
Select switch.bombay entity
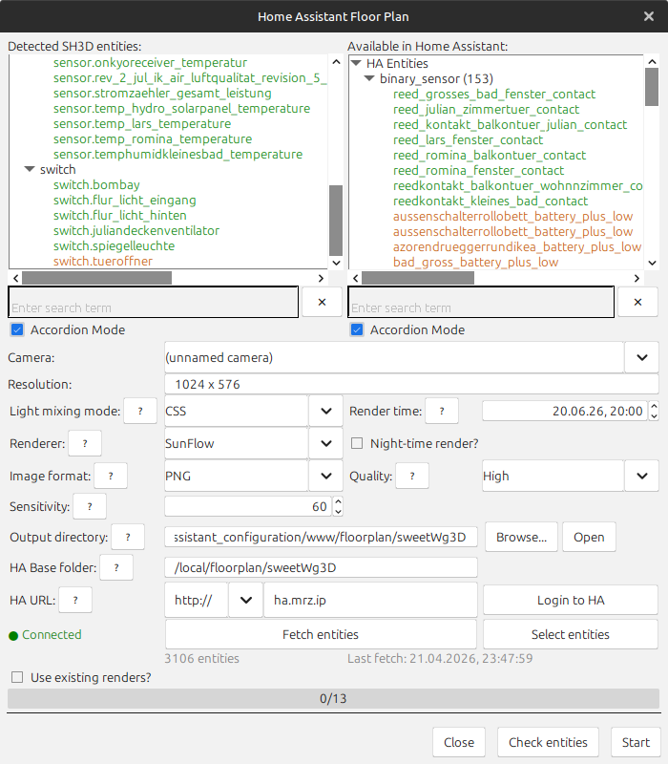click(x=96, y=184)
